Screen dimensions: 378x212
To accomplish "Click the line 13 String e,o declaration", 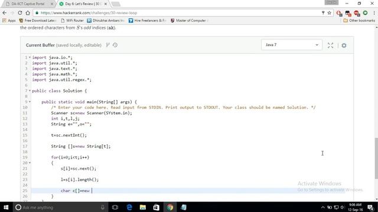I will pos(71,124).
